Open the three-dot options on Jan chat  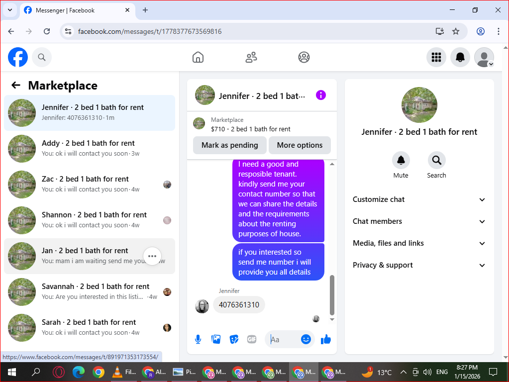[x=152, y=256]
